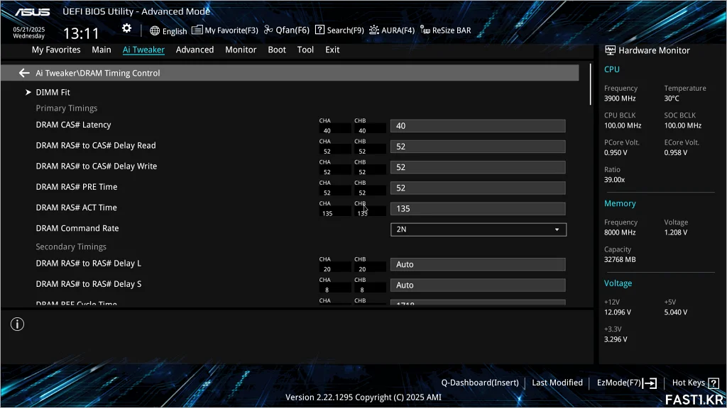Click Capacity 32768 MB value

619,260
